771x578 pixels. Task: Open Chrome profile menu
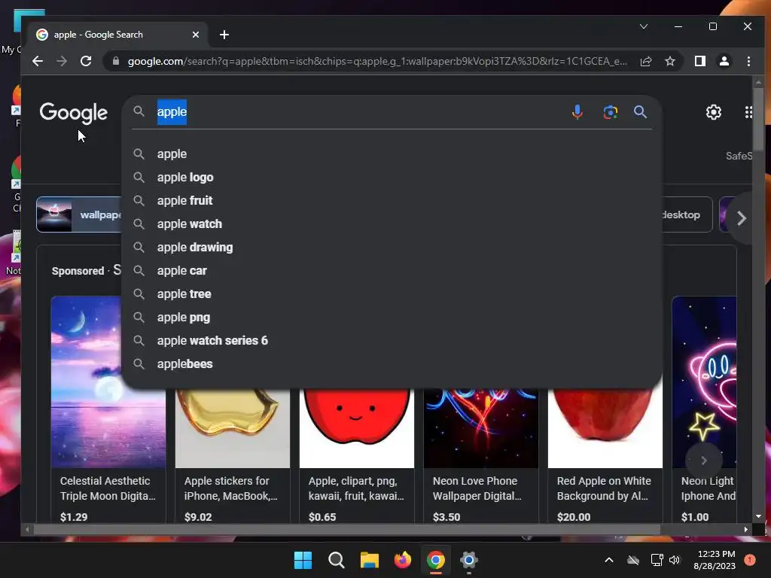point(724,61)
